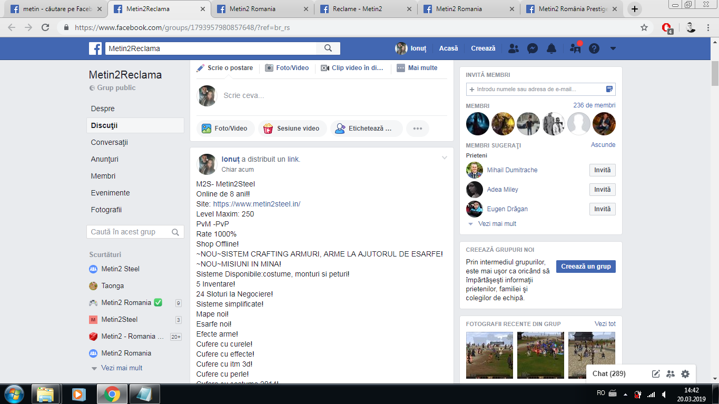
Task: Reload the page in Chrome
Action: click(46, 27)
